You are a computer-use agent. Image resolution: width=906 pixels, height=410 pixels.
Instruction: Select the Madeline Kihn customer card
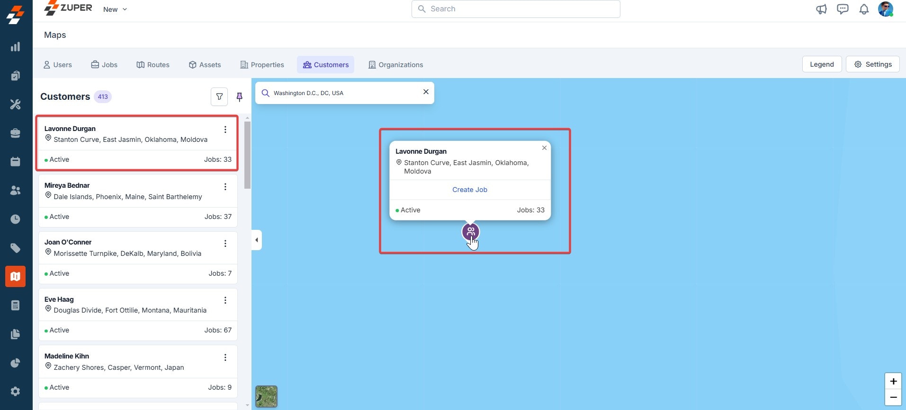point(138,371)
